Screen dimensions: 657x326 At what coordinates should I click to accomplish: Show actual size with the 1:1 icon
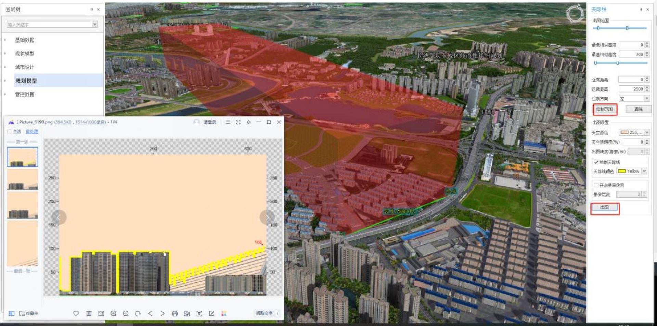point(101,313)
